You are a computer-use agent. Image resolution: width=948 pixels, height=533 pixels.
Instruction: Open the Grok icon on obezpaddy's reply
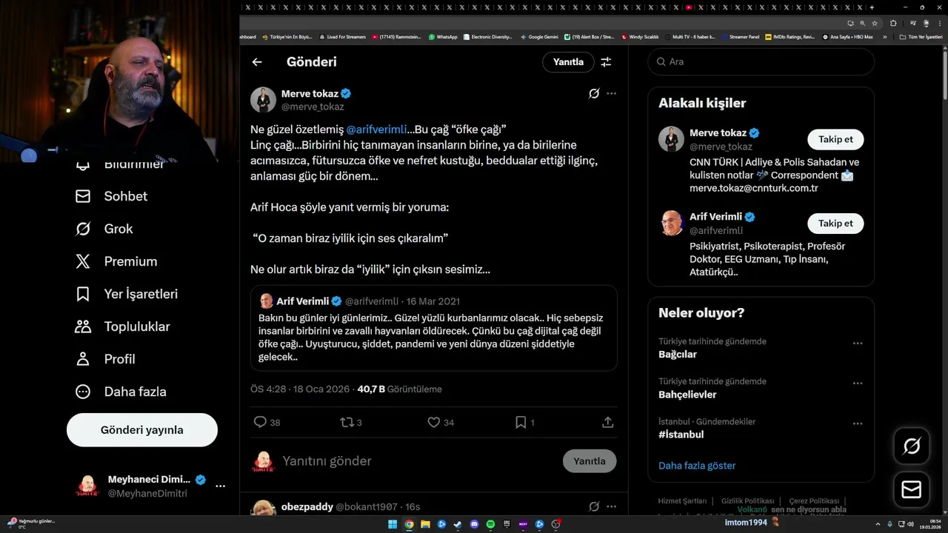click(x=593, y=506)
